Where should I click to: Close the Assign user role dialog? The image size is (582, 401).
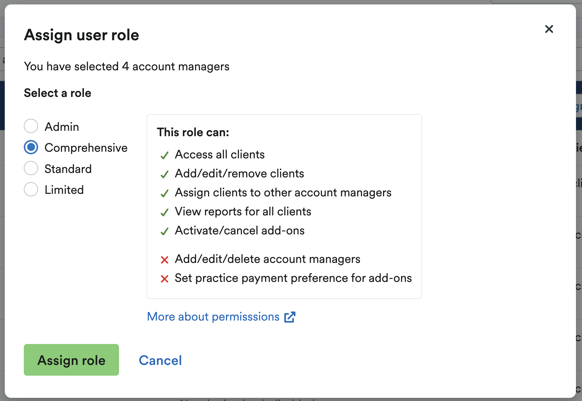pyautogui.click(x=549, y=29)
